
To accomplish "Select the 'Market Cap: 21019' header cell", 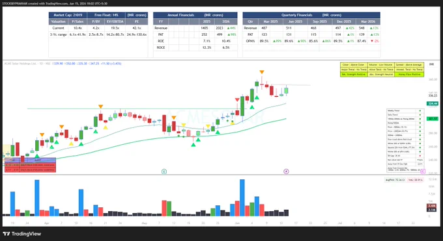I will coord(68,15).
